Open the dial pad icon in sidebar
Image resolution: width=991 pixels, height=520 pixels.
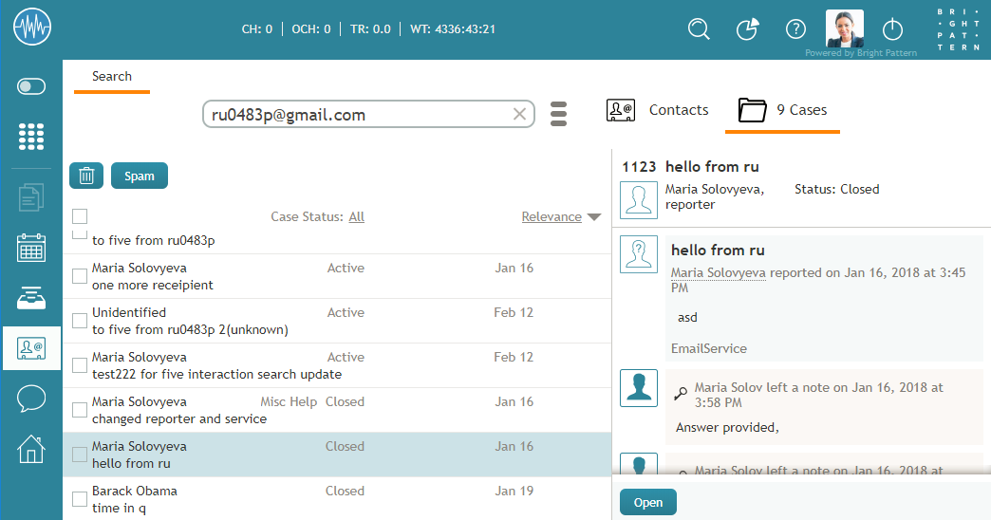pos(31,137)
